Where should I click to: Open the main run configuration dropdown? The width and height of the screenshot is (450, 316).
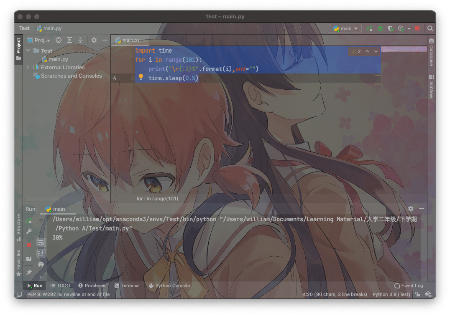tap(345, 28)
